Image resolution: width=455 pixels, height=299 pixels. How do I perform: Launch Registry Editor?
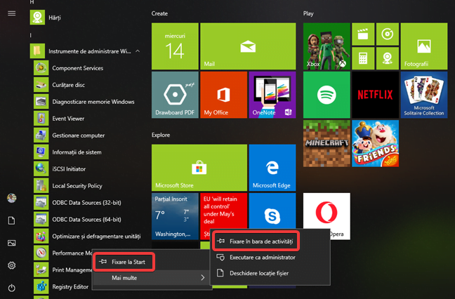(x=61, y=287)
